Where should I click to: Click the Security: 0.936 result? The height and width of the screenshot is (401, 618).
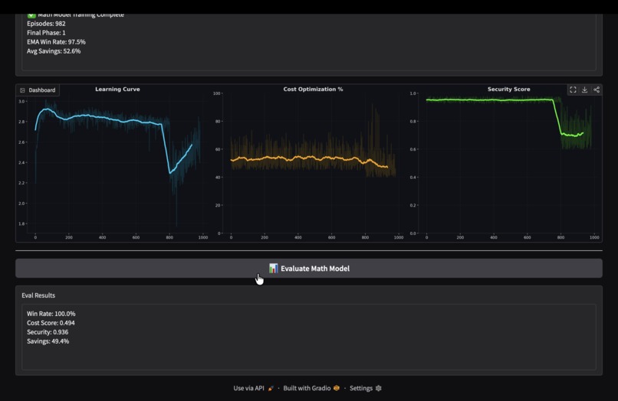48,332
